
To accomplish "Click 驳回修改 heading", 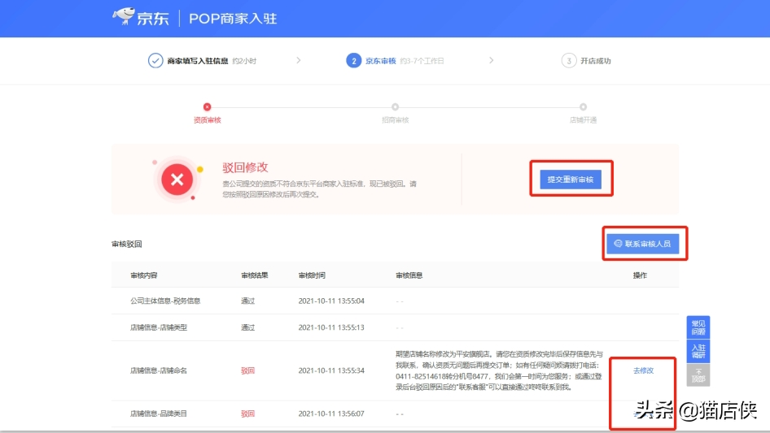I will tap(245, 167).
